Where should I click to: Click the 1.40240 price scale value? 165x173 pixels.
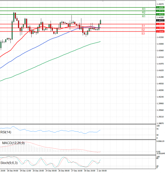(x=160, y=97)
